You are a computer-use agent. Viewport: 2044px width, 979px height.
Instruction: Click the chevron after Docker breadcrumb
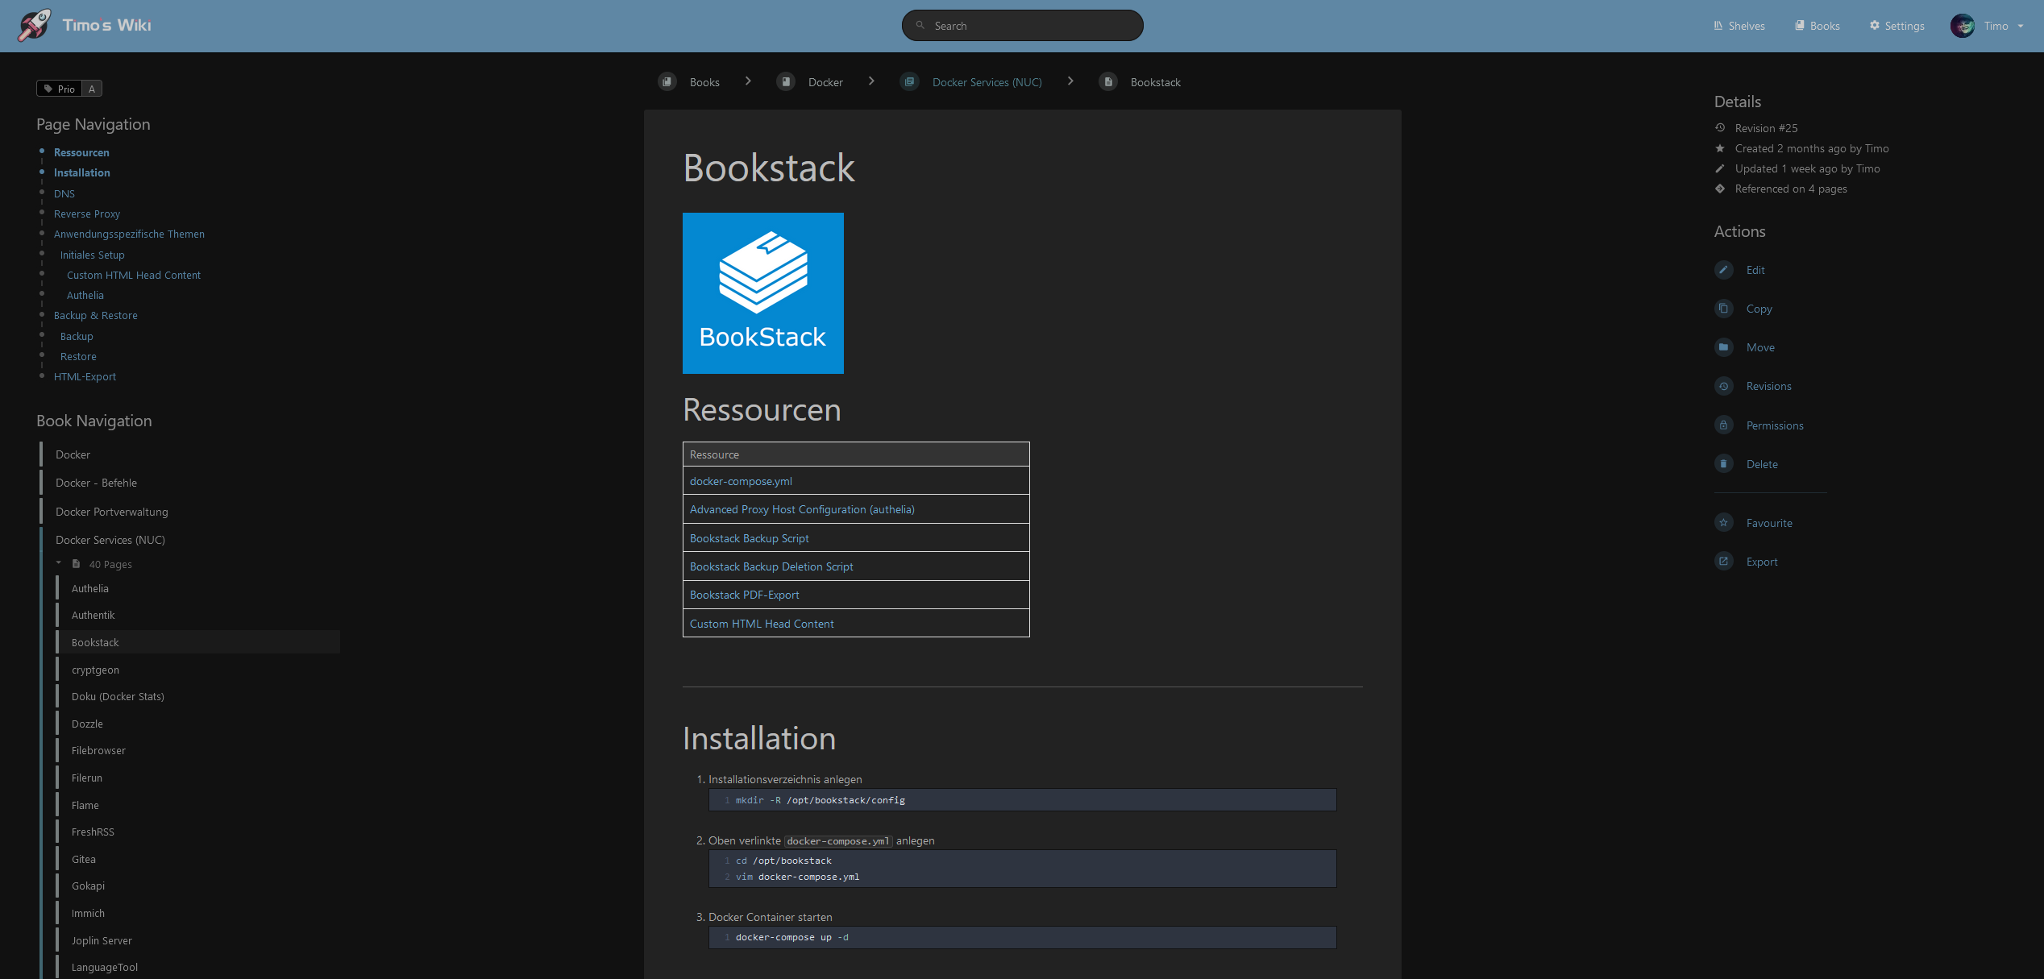pyautogui.click(x=871, y=81)
